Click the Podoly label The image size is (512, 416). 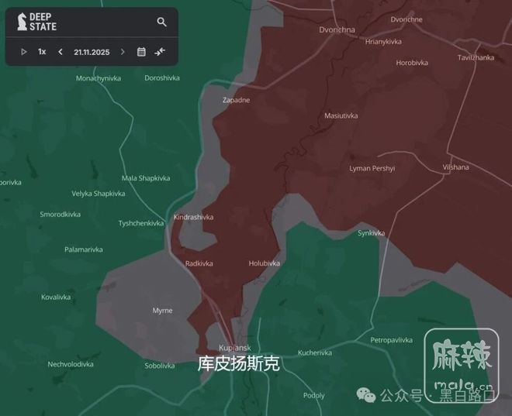tap(314, 396)
